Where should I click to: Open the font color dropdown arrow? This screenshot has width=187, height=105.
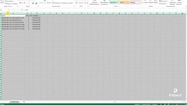click(x=38, y=3)
